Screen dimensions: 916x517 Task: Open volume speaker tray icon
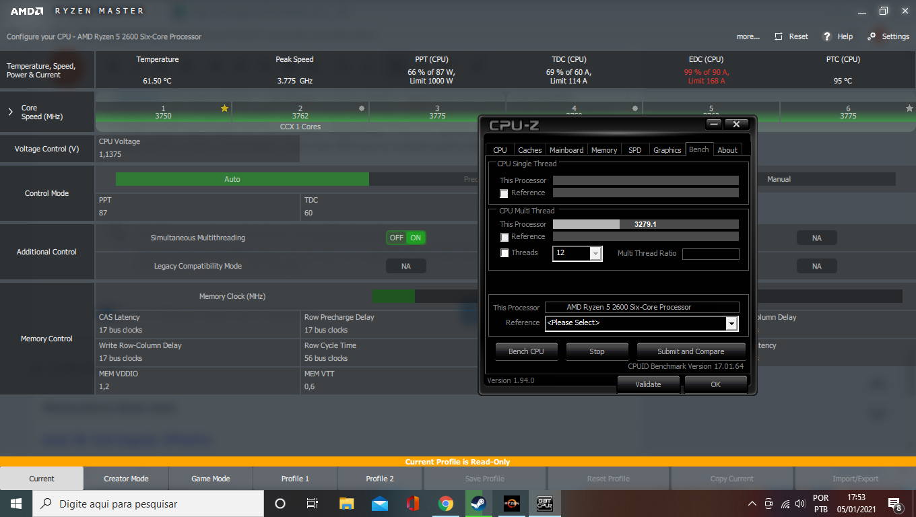[x=800, y=504]
